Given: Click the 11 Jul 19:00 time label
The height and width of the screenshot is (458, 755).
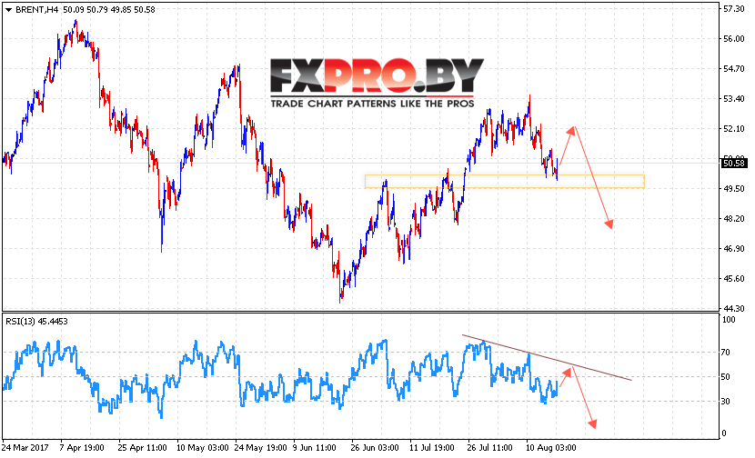Looking at the screenshot, I should 432,448.
